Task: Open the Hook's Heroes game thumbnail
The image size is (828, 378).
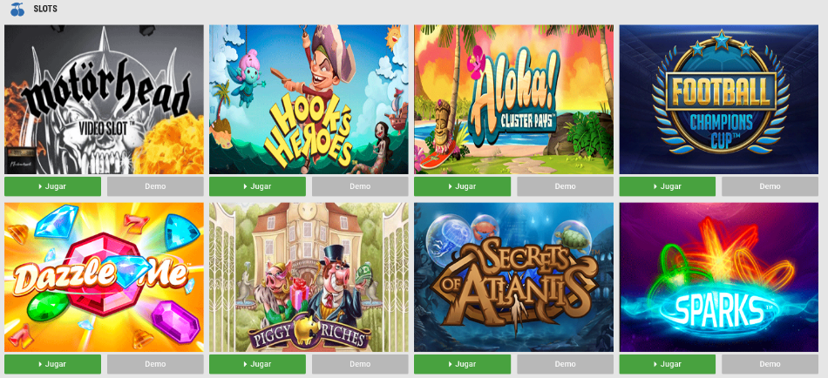Action: (309, 99)
